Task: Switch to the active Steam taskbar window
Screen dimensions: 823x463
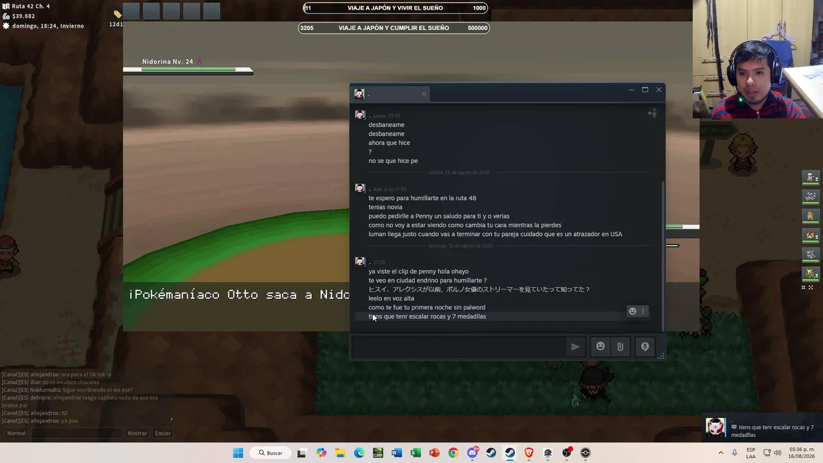Action: coord(510,453)
